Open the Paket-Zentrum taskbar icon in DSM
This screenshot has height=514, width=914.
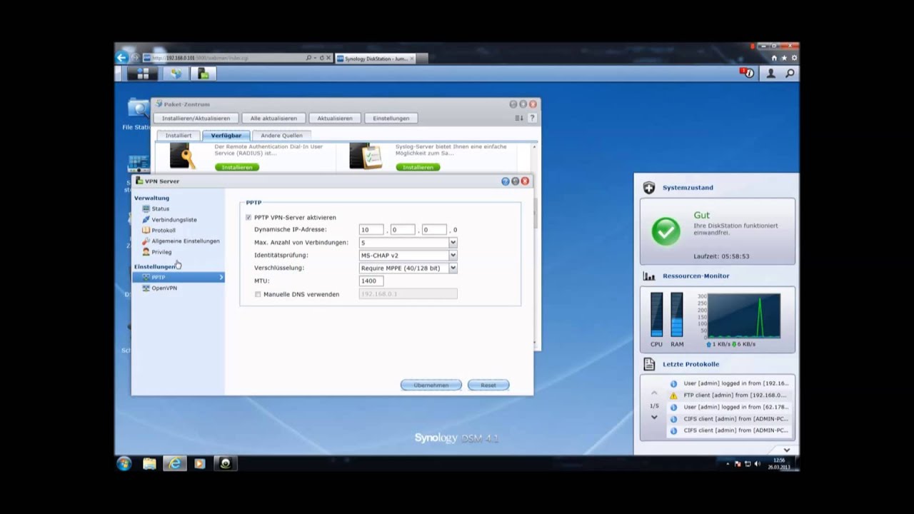[176, 74]
